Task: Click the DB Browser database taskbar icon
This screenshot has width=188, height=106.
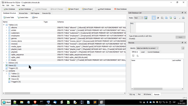Action: click(102, 102)
